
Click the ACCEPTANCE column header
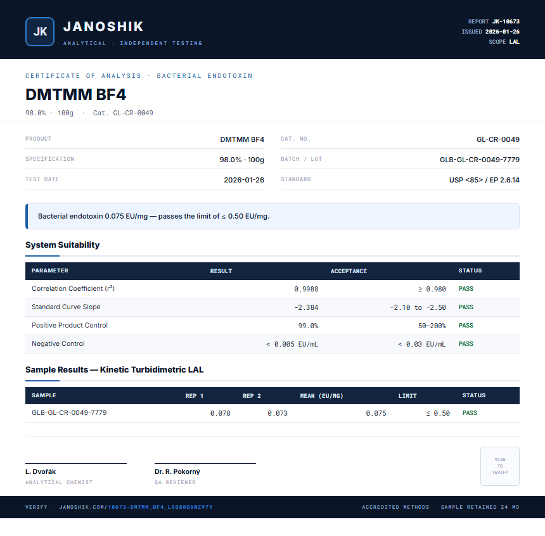(x=349, y=271)
